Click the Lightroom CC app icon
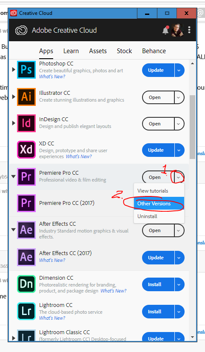Image resolution: width=205 pixels, height=352 pixels. (x=26, y=311)
